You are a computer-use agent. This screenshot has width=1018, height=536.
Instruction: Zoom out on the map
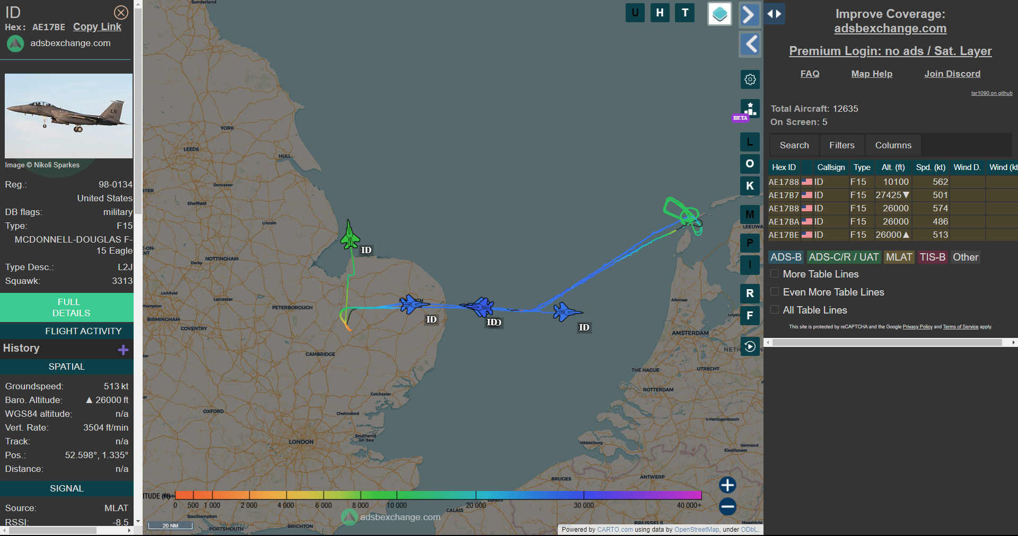point(727,506)
